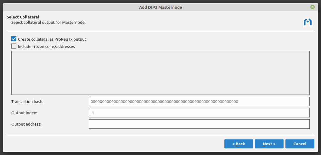Focus the Transaction hash input field

199,101
